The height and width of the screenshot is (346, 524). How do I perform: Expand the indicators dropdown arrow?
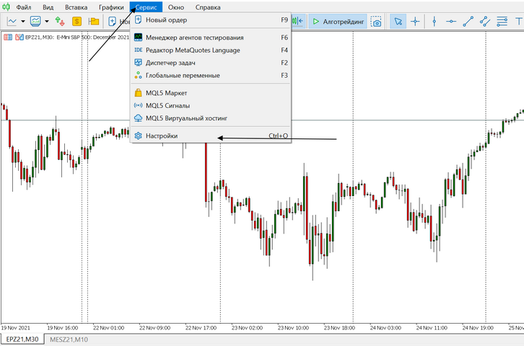(x=47, y=22)
